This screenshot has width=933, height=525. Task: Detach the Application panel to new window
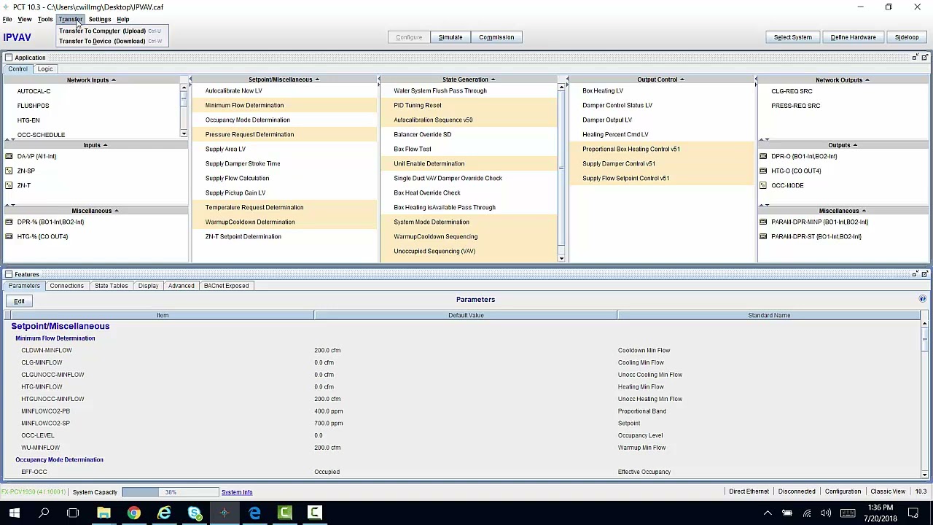(924, 57)
